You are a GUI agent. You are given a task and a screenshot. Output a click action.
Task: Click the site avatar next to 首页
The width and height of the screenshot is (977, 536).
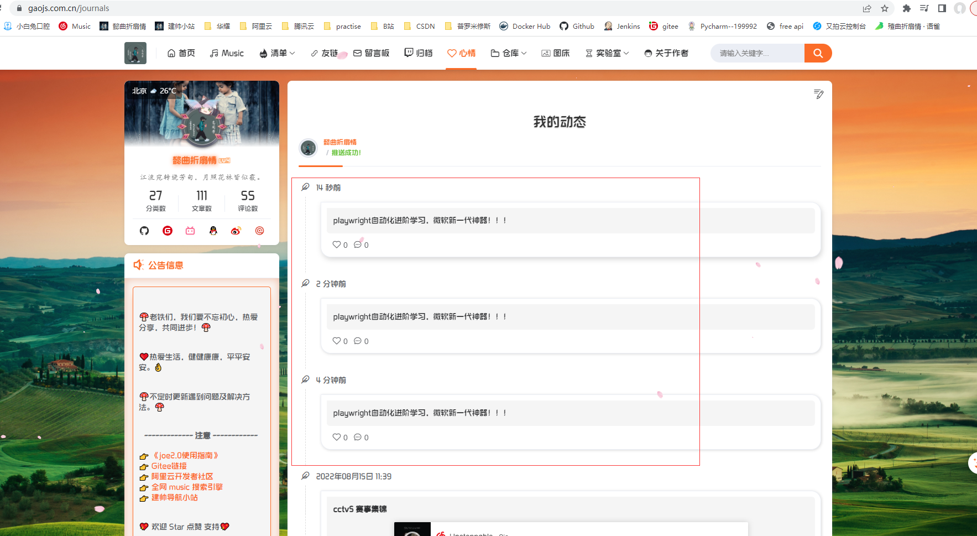click(135, 53)
